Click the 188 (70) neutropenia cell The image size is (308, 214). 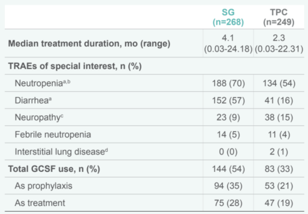[x=228, y=83]
